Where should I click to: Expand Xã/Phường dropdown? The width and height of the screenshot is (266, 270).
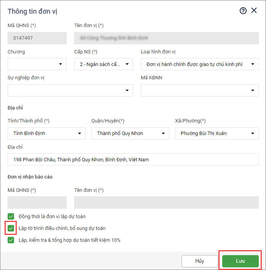tap(217, 133)
